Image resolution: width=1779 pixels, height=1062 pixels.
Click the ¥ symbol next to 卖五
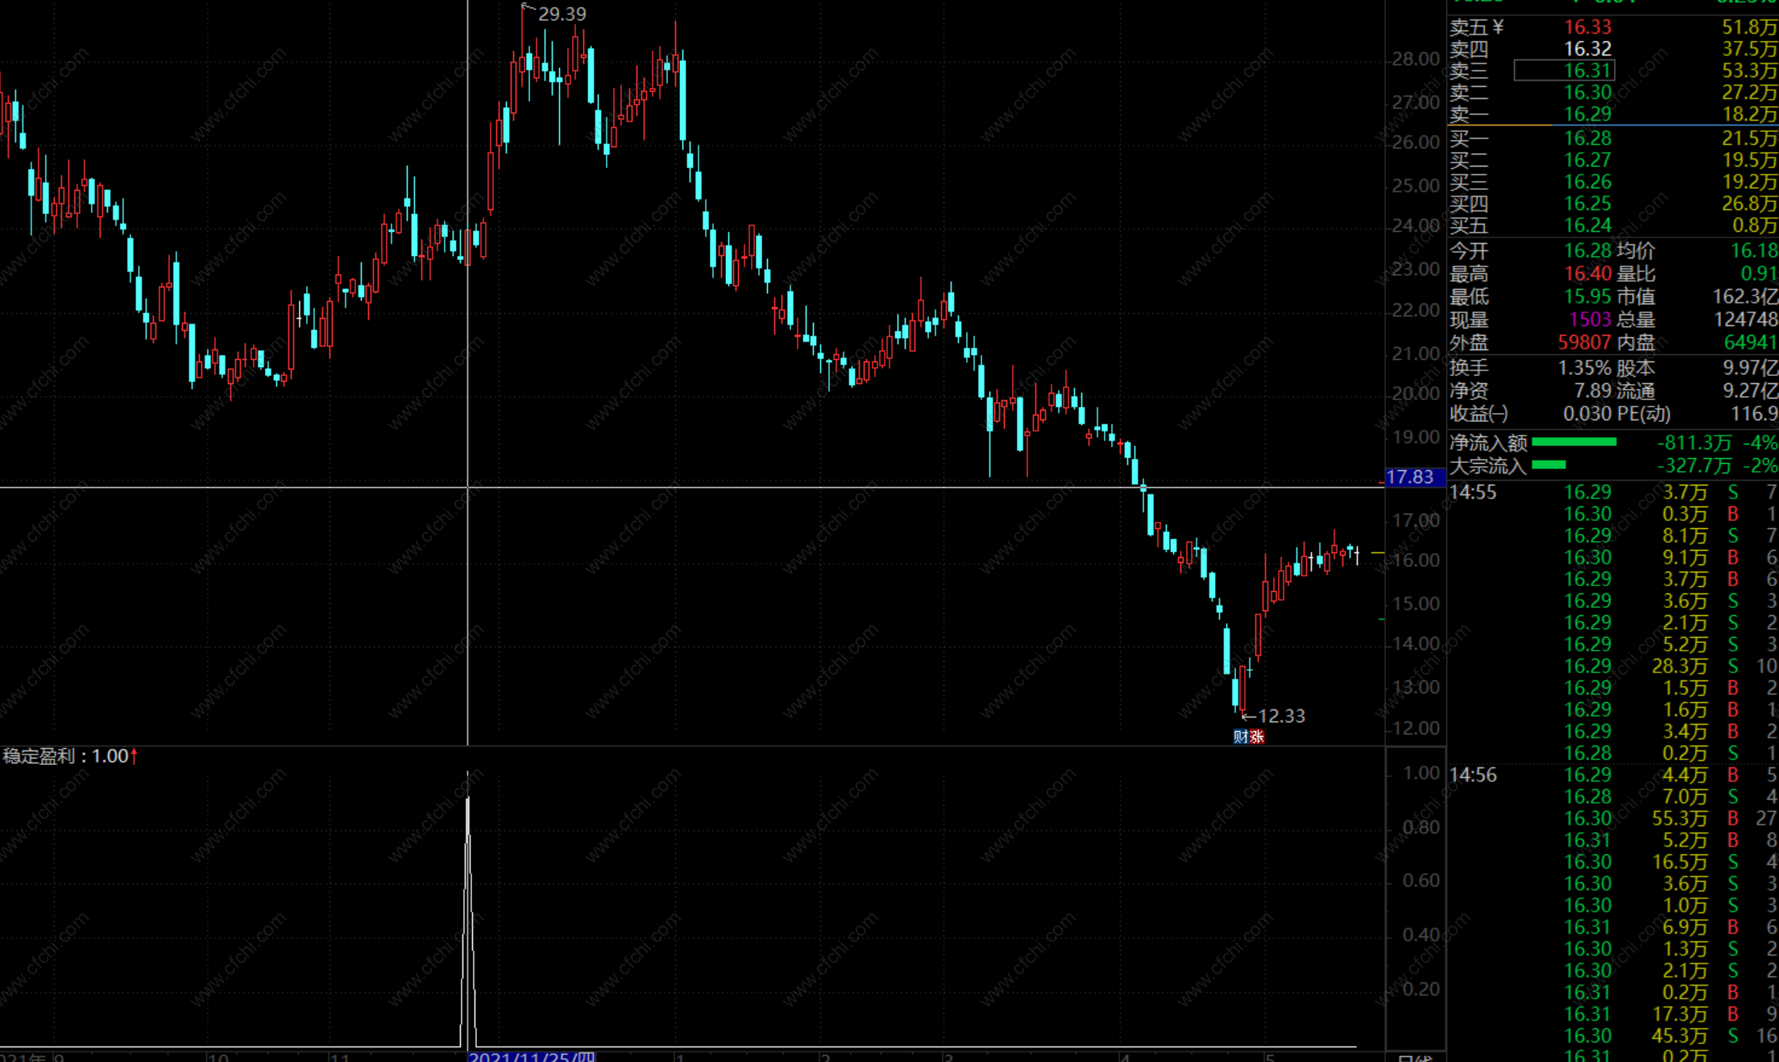pos(1498,27)
